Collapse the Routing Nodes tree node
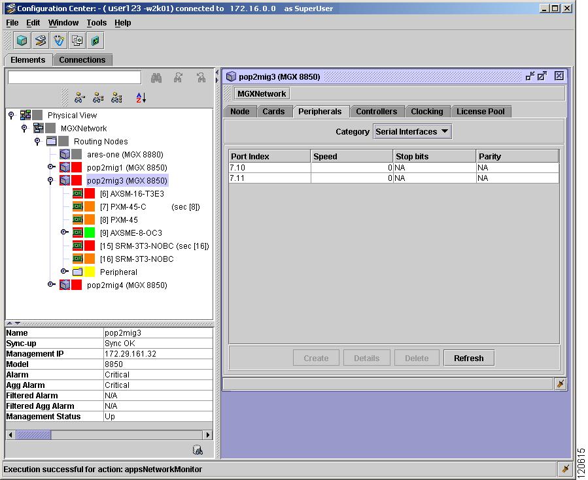 pos(37,141)
